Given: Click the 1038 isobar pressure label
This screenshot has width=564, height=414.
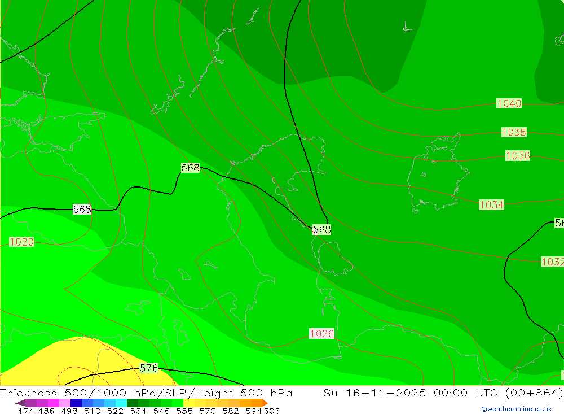Looking at the screenshot, I should [514, 132].
